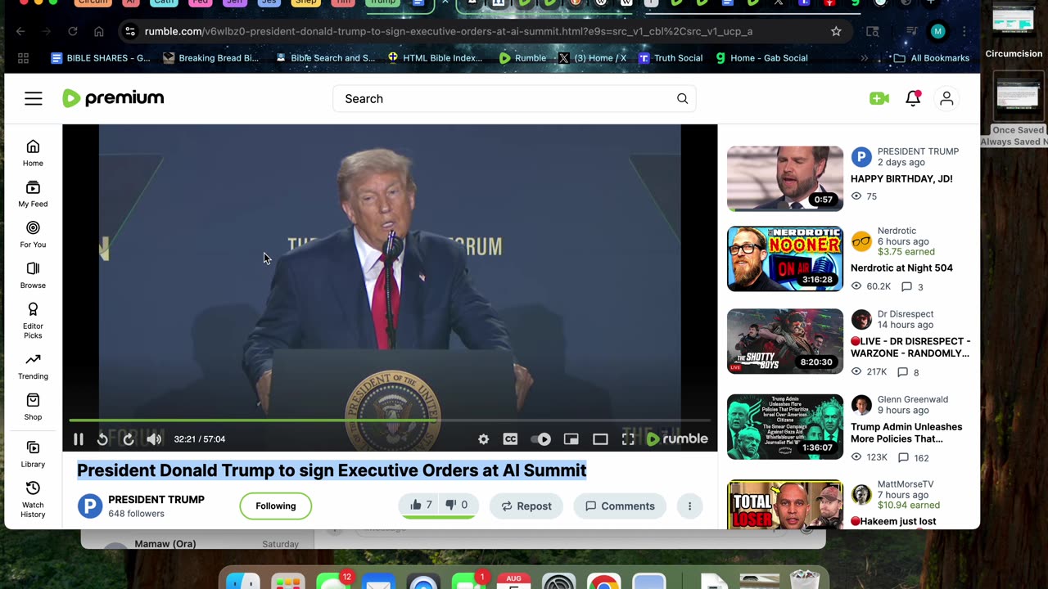This screenshot has width=1048, height=589.
Task: Open the Comments section
Action: pyautogui.click(x=620, y=506)
